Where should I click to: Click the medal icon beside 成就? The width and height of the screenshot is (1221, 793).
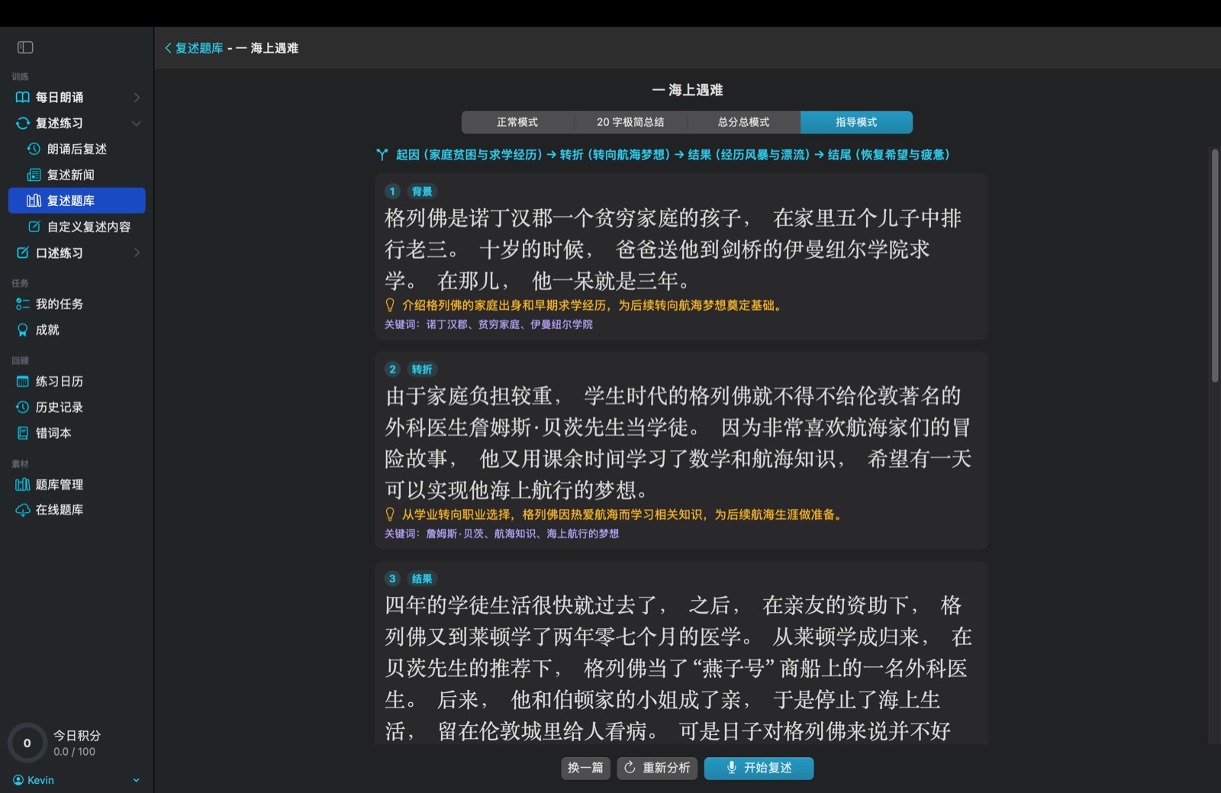pos(23,330)
